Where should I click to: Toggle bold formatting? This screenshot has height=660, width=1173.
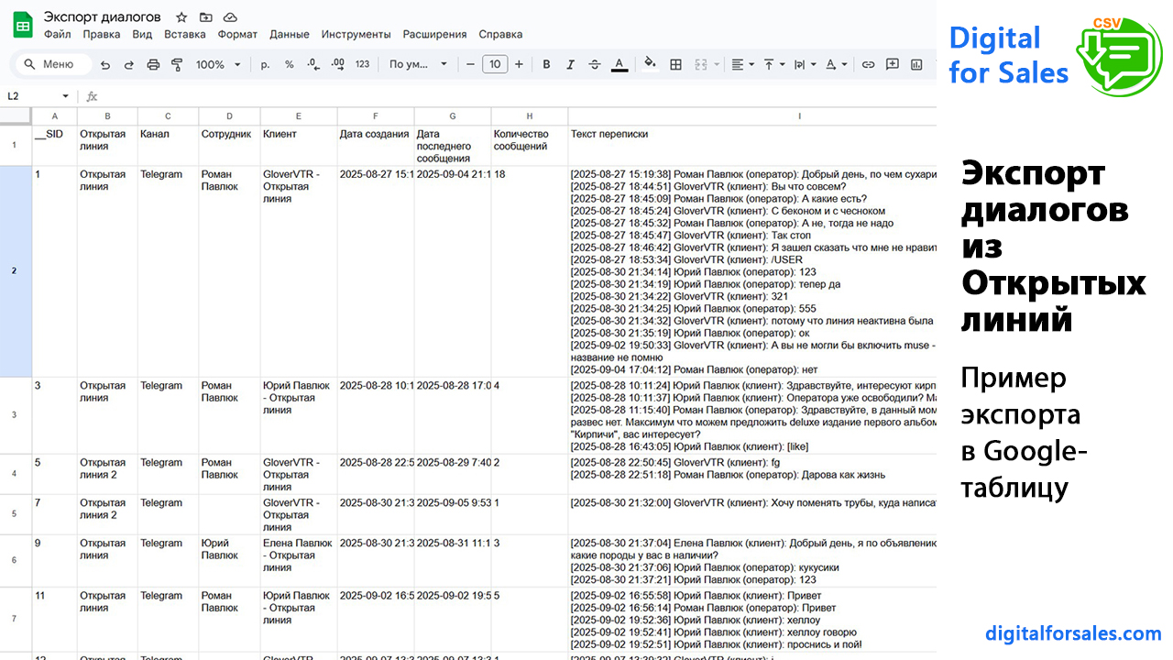pyautogui.click(x=546, y=65)
